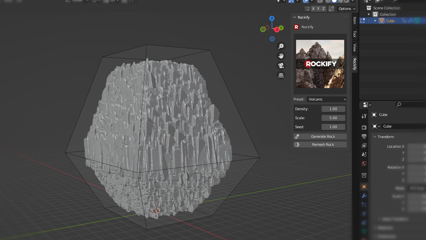Click the red Rockify R logo icon

[x=296, y=27]
